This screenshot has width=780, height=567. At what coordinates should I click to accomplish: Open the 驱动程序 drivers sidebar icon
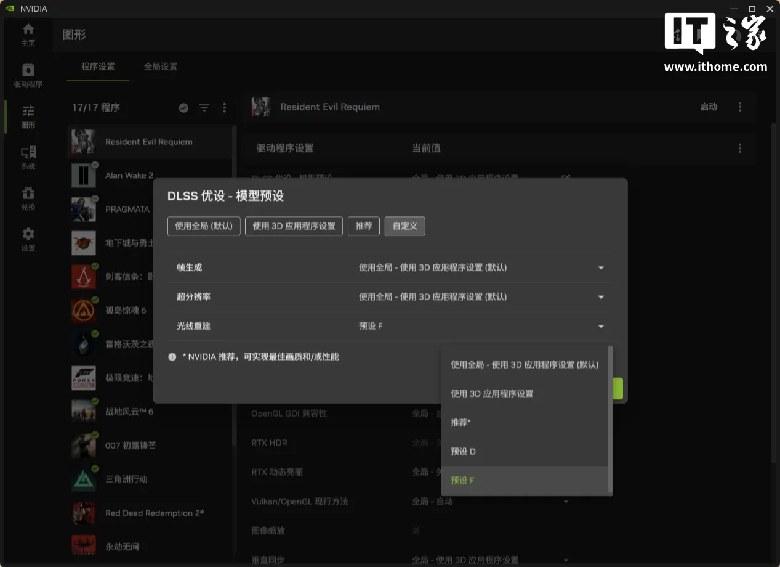click(28, 76)
